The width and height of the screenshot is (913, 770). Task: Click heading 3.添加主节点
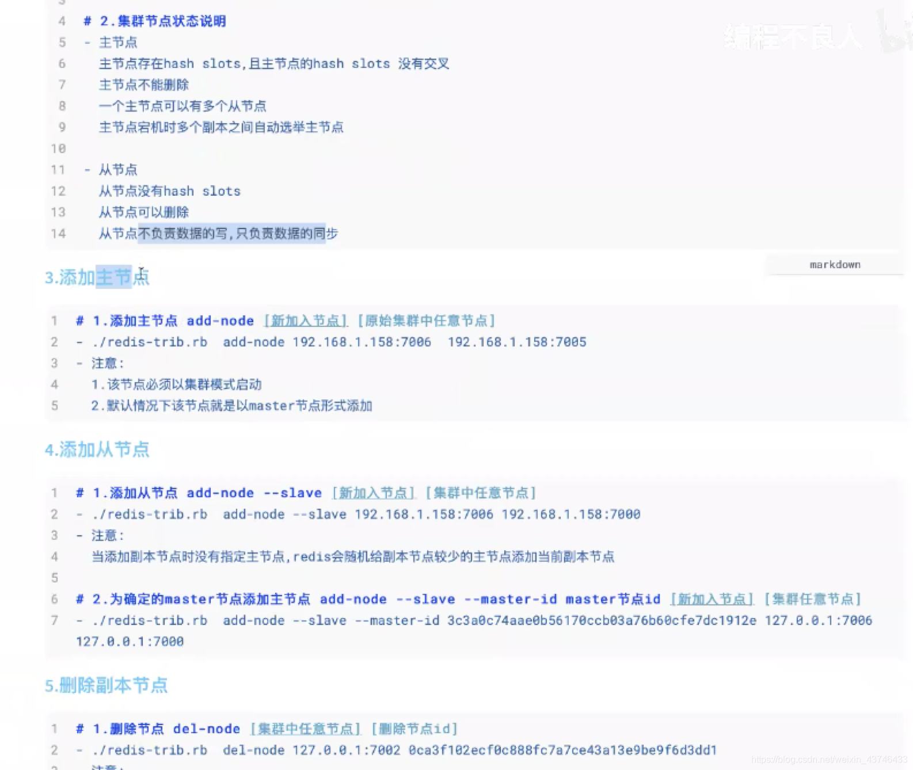tap(97, 277)
